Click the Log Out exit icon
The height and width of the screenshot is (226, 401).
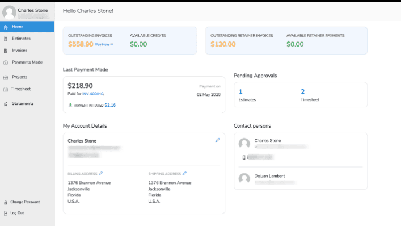coord(6,213)
